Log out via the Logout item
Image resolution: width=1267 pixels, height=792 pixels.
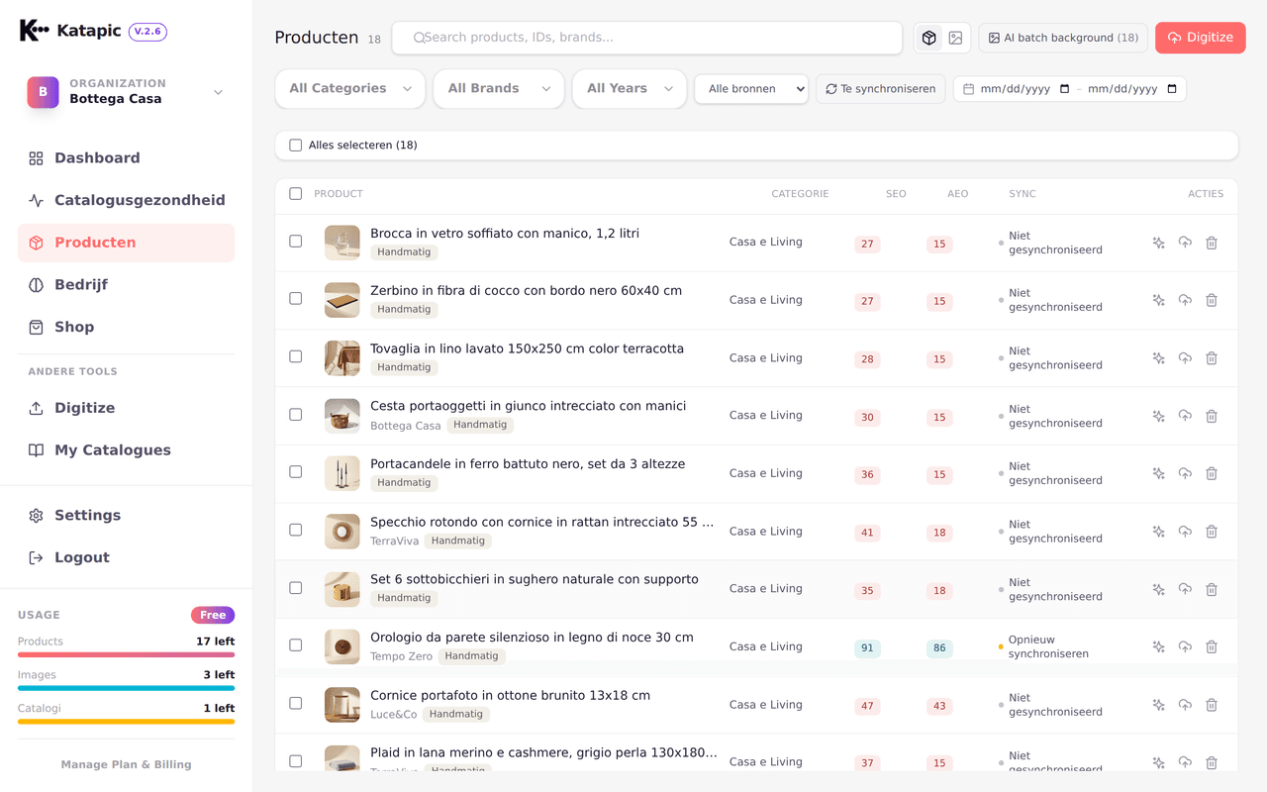pyautogui.click(x=126, y=558)
